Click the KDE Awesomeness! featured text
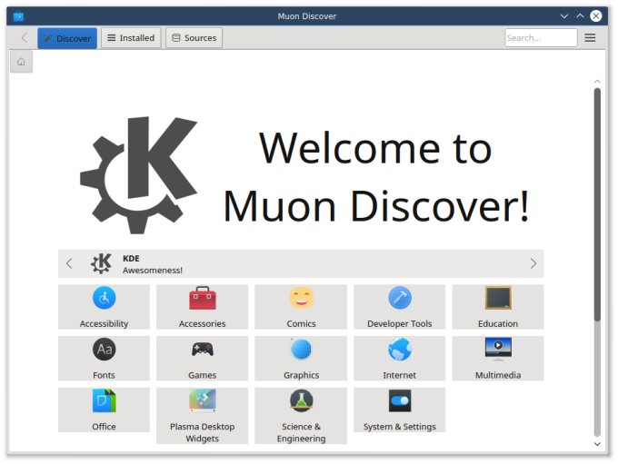 pyautogui.click(x=153, y=264)
